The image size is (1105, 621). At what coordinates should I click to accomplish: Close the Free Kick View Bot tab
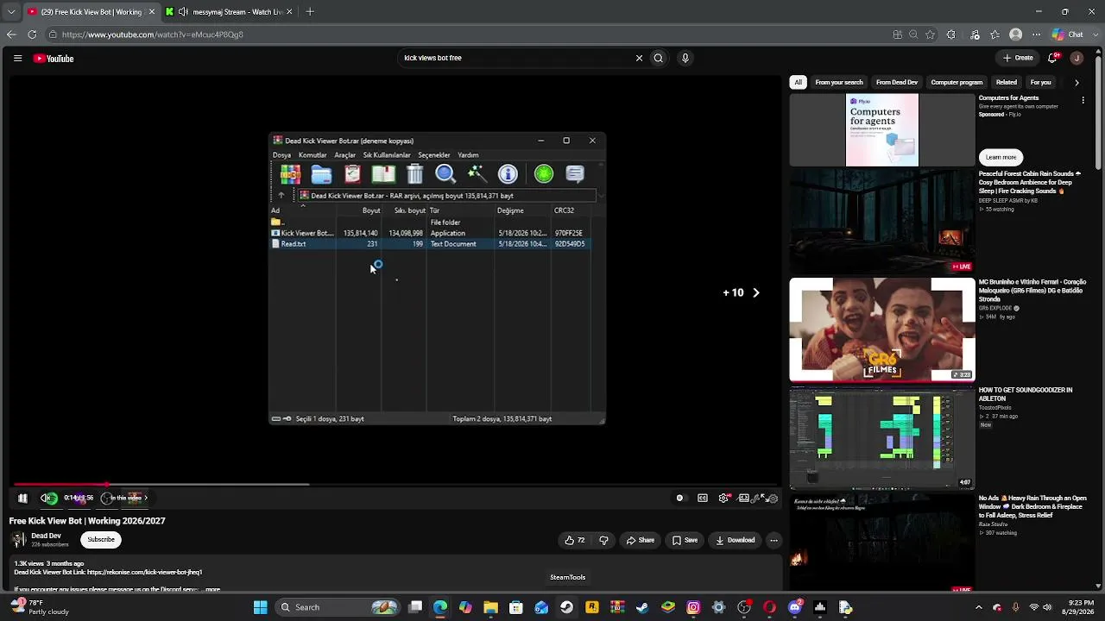pos(152,12)
